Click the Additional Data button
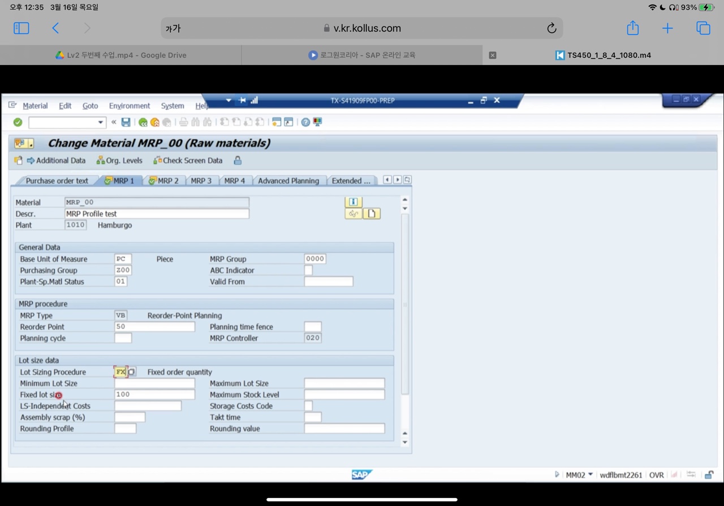This screenshot has height=506, width=724. pos(56,161)
